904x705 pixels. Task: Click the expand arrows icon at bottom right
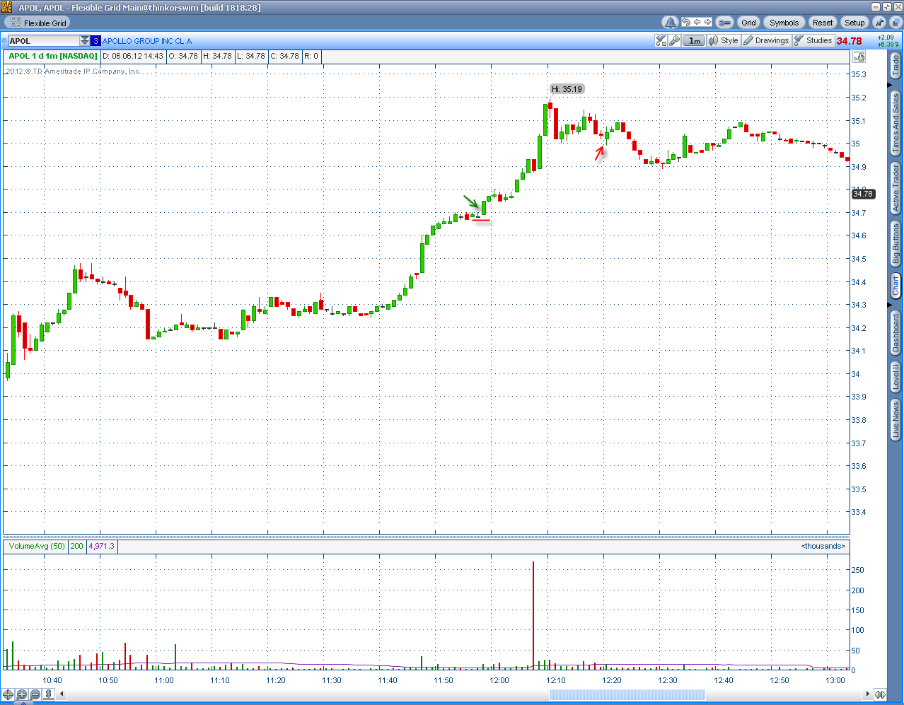click(x=881, y=694)
